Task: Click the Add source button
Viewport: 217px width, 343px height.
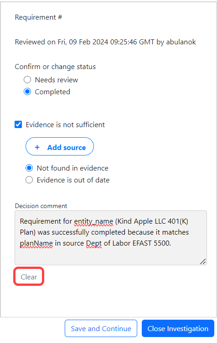Action: 60,146
